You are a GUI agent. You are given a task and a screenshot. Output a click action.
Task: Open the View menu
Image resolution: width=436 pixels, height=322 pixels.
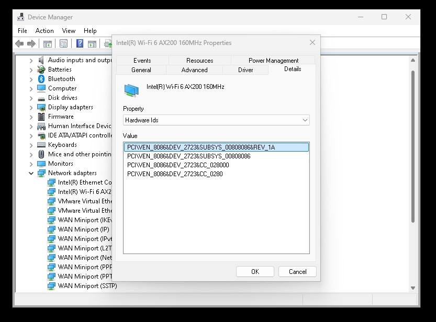click(69, 31)
